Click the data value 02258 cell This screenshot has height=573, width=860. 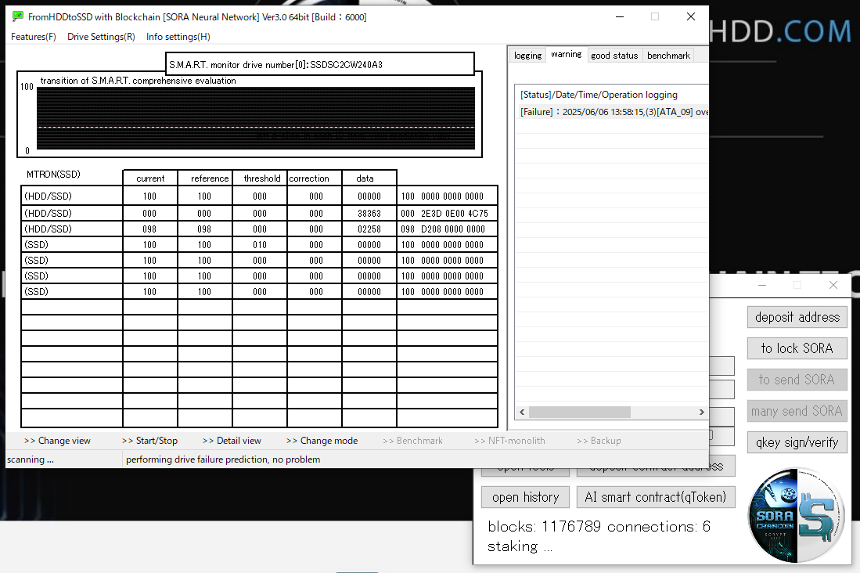tap(369, 229)
